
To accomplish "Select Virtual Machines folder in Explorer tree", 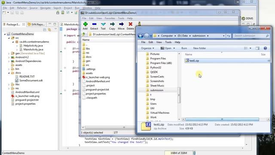I will click(x=159, y=113).
